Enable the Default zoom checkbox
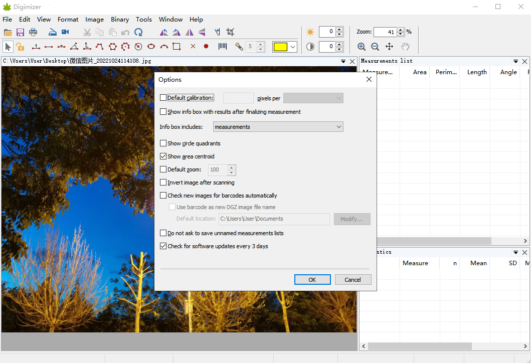 [163, 169]
